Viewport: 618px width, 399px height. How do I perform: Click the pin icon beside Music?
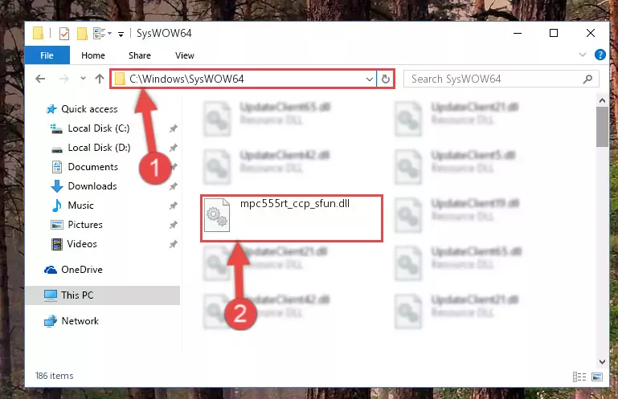173,206
